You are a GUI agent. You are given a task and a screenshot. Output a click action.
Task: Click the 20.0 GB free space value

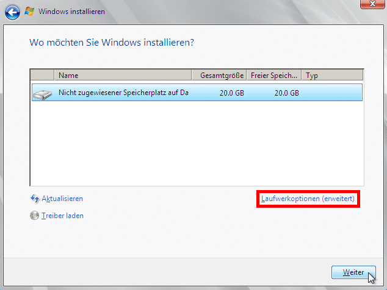286,93
